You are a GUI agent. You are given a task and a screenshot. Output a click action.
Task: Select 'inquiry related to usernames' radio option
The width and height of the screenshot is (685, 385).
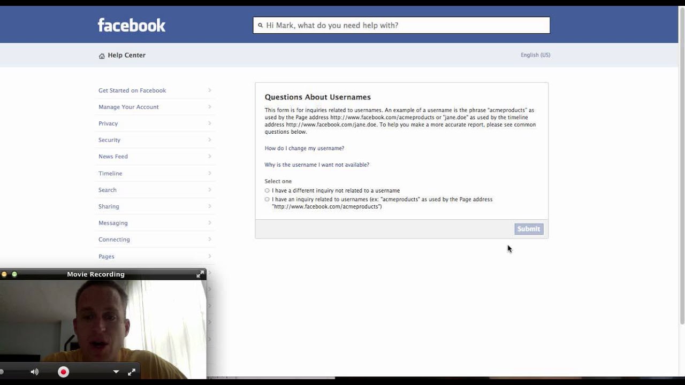tap(267, 199)
